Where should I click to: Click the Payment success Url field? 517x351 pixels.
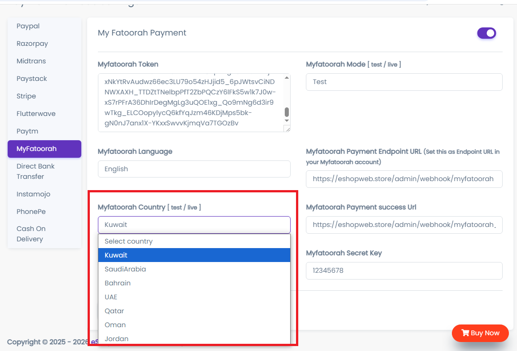pos(404,225)
